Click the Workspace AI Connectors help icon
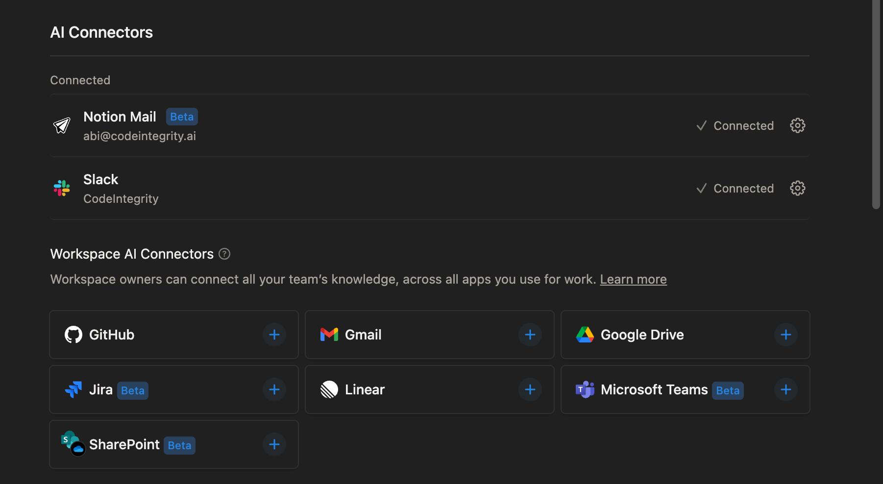This screenshot has width=883, height=484. click(x=224, y=254)
